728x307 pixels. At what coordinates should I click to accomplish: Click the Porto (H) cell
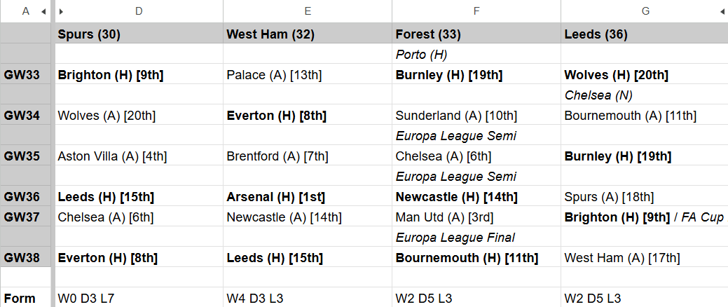[476, 54]
